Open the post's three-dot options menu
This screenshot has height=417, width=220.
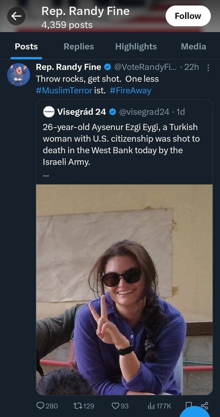(209, 67)
